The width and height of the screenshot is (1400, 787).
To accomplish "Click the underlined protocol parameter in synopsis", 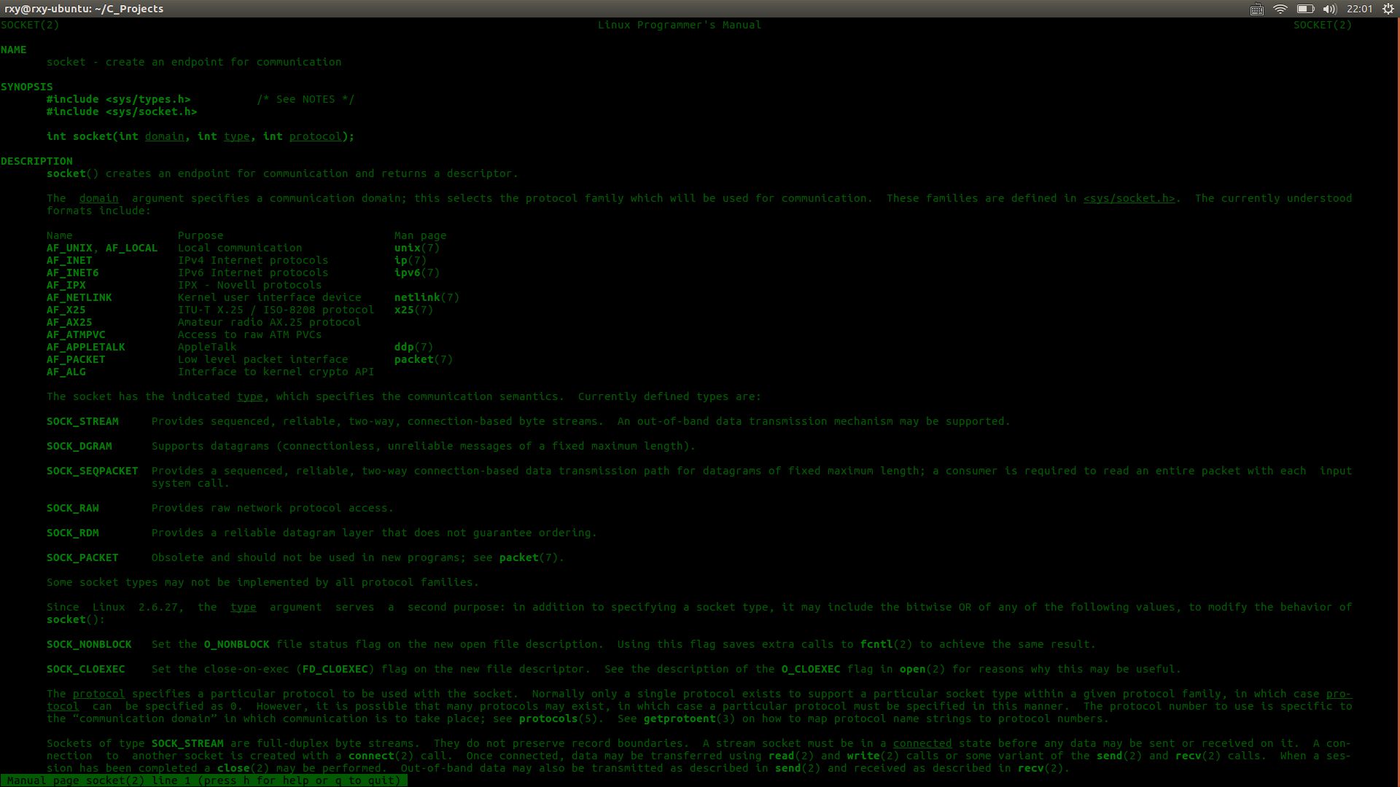I will [315, 136].
